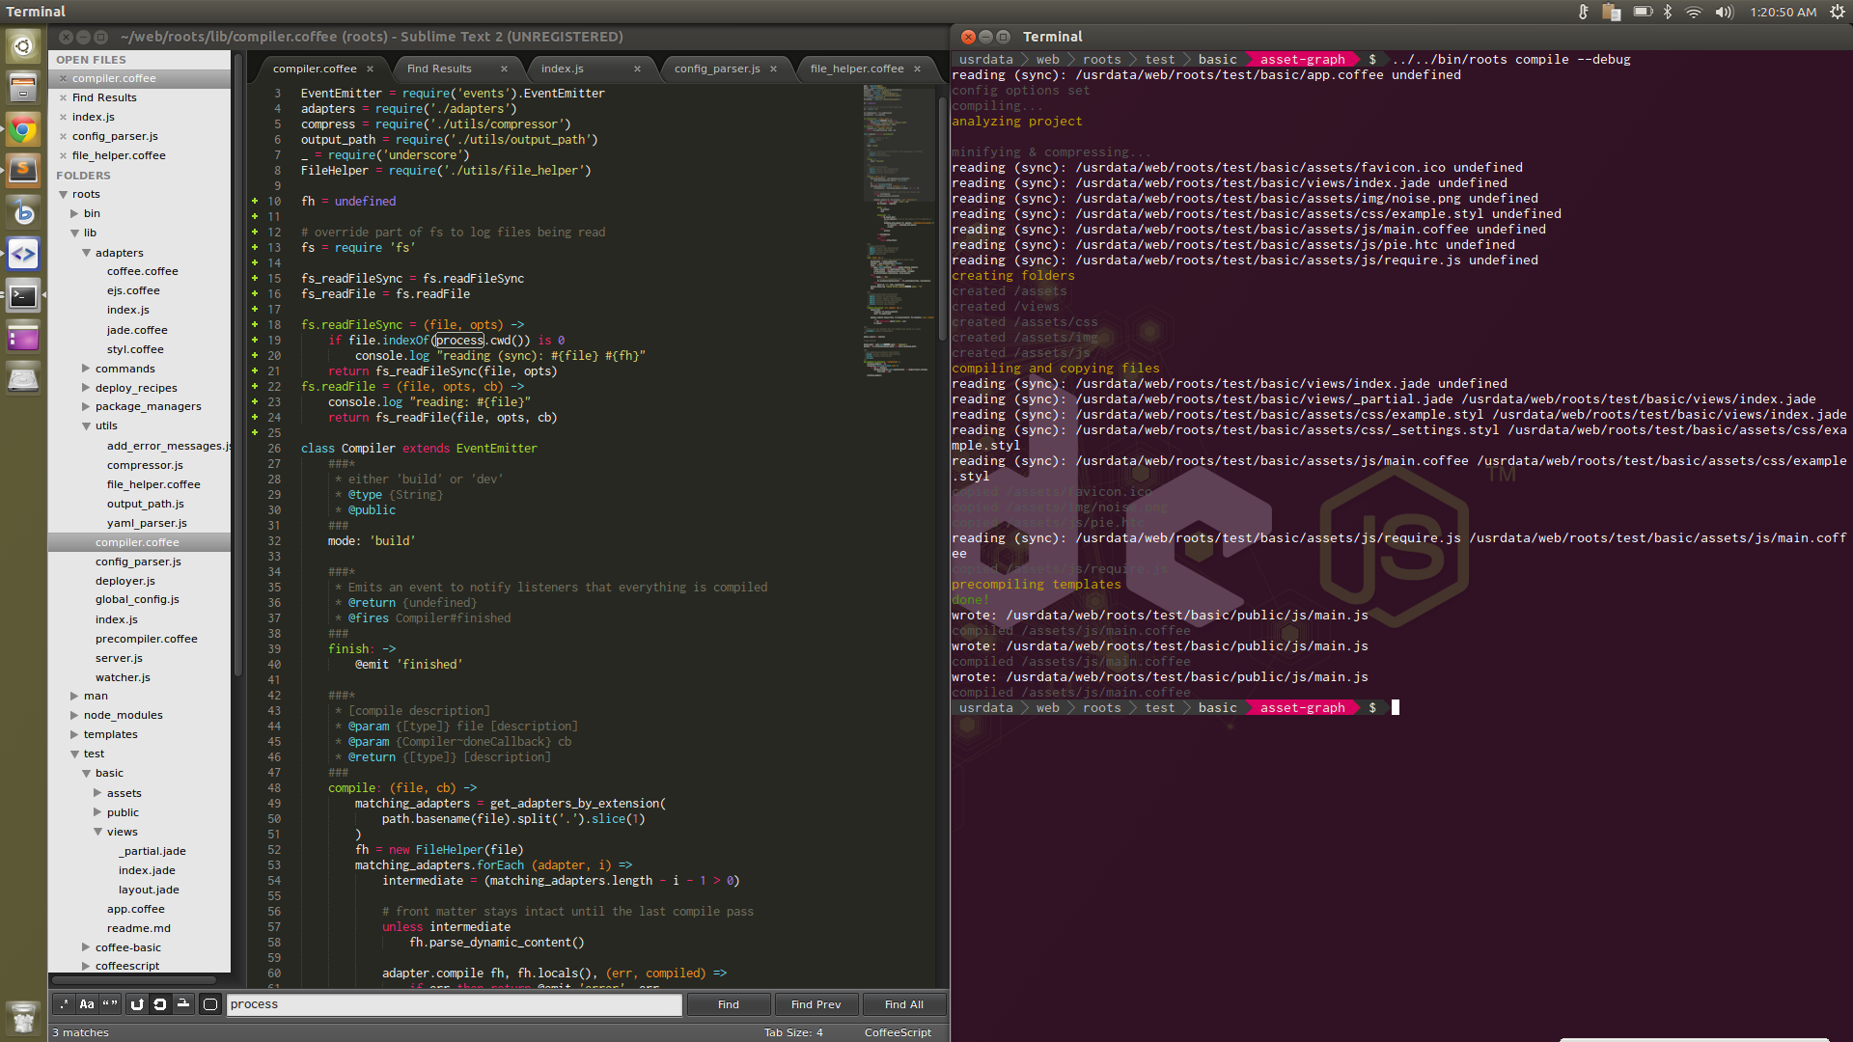Close the Find Results tab
This screenshot has height=1042, width=1853.
504,69
